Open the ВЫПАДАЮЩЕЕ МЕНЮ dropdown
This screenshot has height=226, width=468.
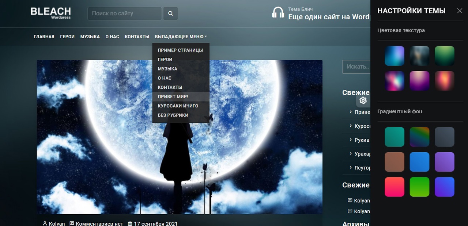(181, 37)
